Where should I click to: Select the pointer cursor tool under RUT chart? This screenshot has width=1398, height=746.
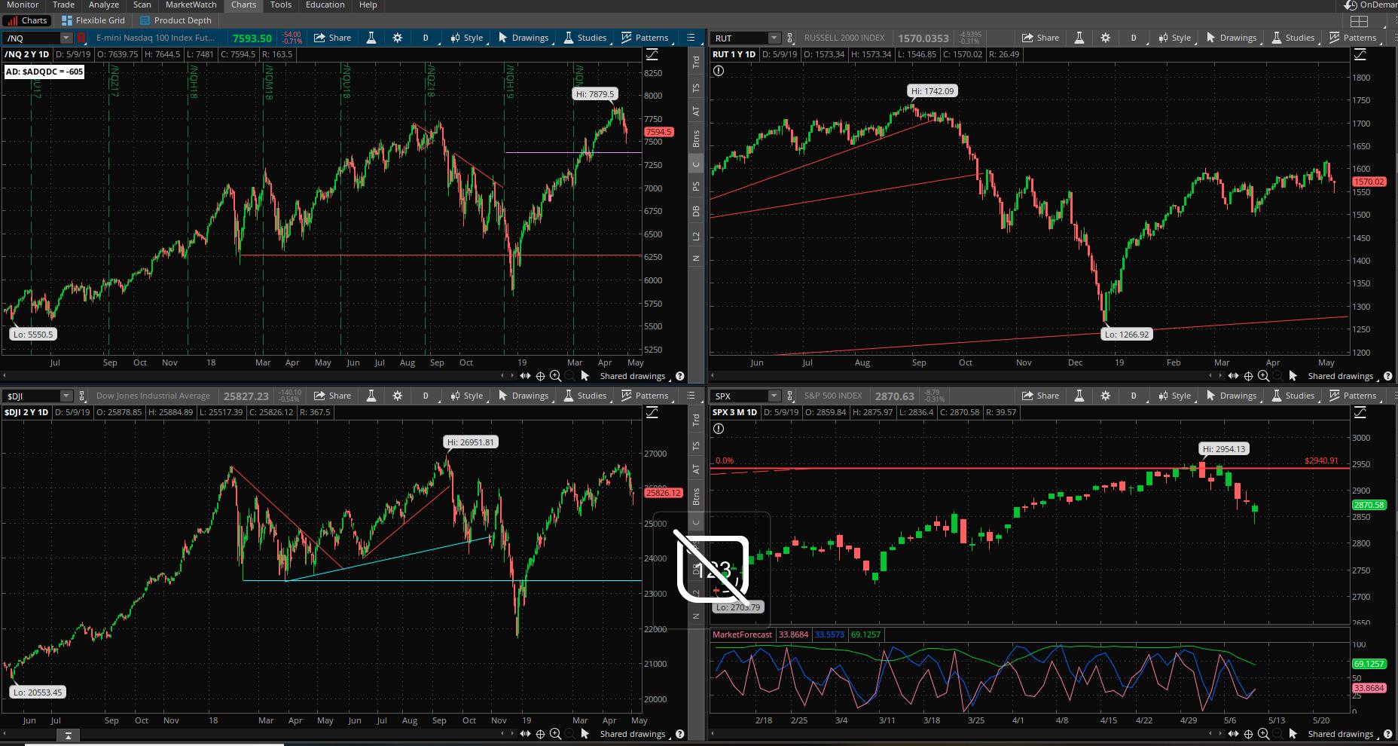point(1293,376)
